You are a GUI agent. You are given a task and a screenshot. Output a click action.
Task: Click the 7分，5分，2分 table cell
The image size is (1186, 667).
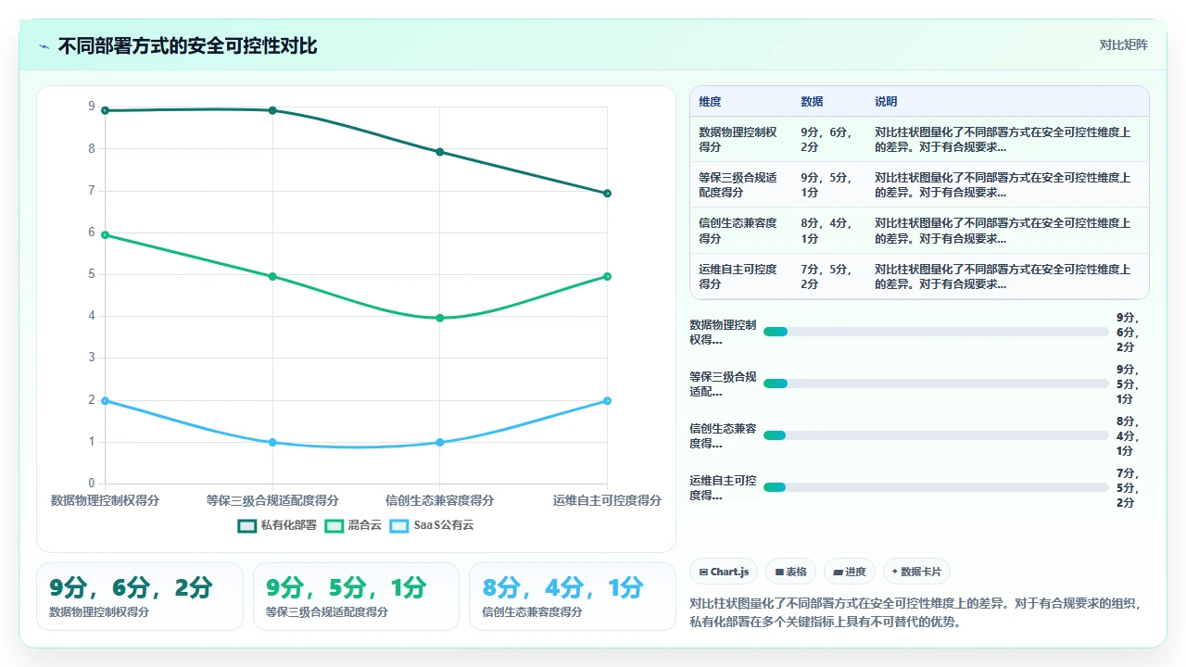pyautogui.click(x=827, y=277)
